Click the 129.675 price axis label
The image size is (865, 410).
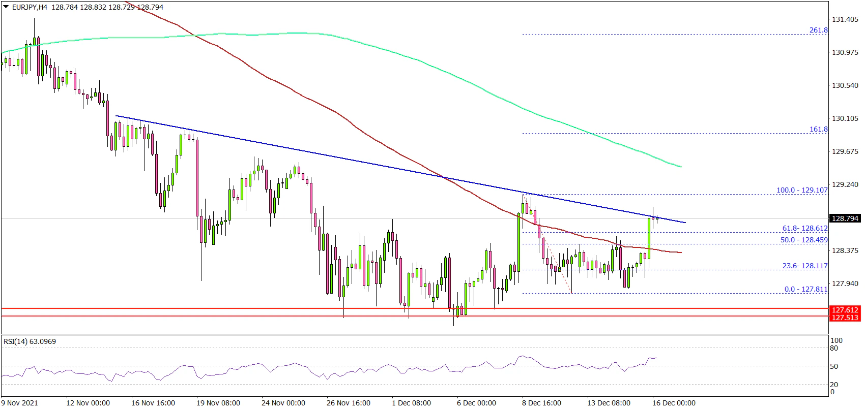coord(845,151)
